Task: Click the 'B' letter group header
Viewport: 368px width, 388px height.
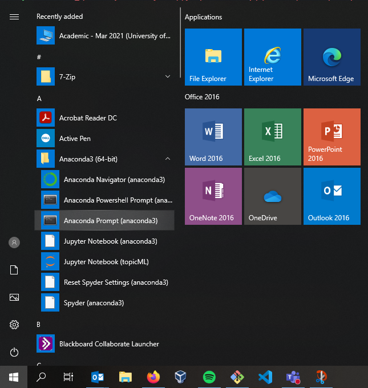Action: coord(38,325)
